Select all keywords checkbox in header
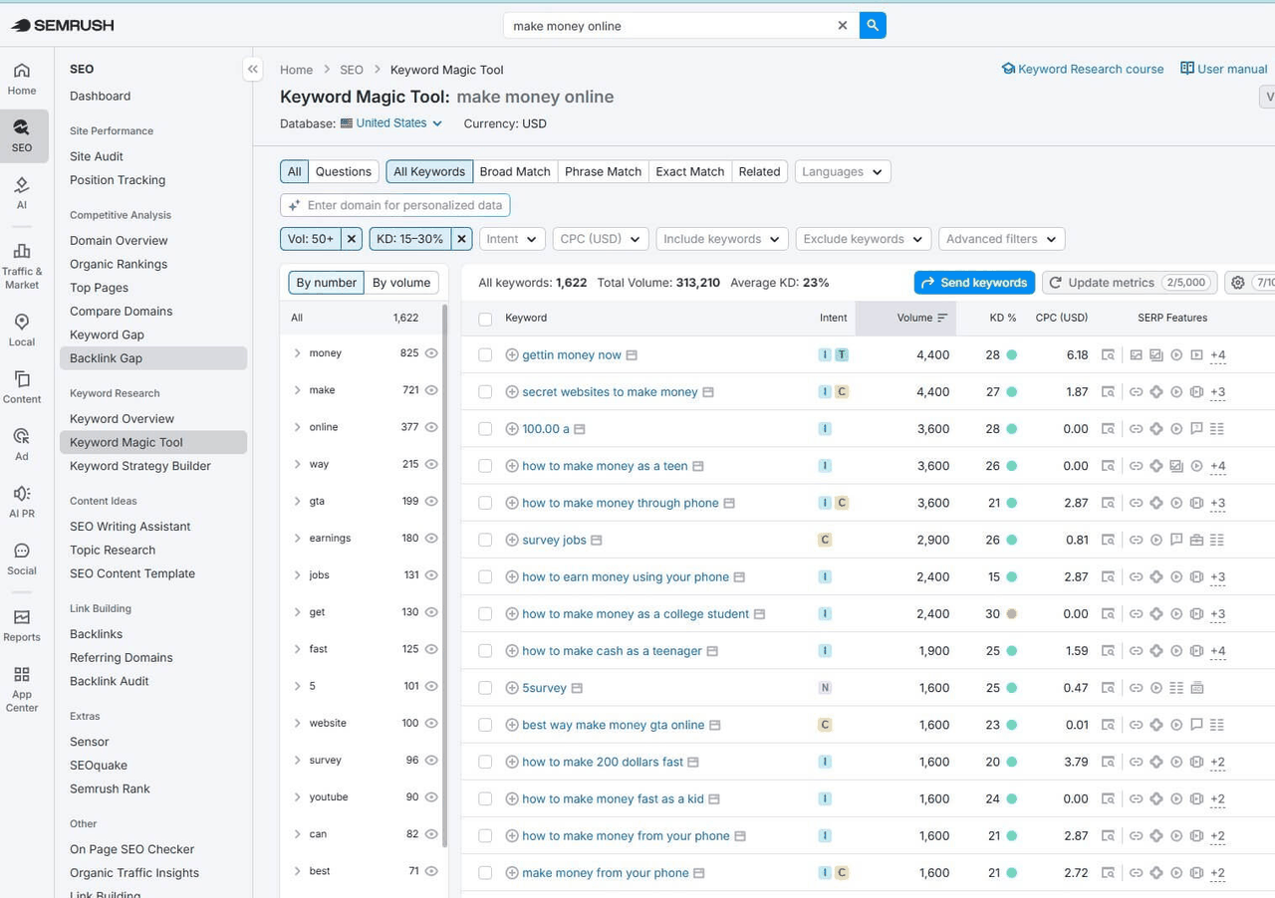Viewport: 1275px width, 898px height. click(485, 319)
